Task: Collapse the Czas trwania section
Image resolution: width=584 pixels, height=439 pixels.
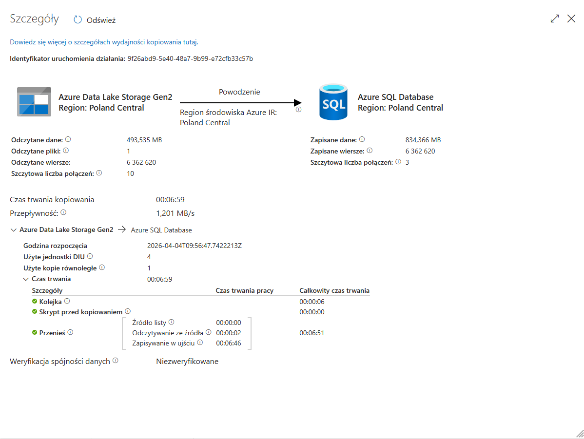Action: (x=26, y=279)
